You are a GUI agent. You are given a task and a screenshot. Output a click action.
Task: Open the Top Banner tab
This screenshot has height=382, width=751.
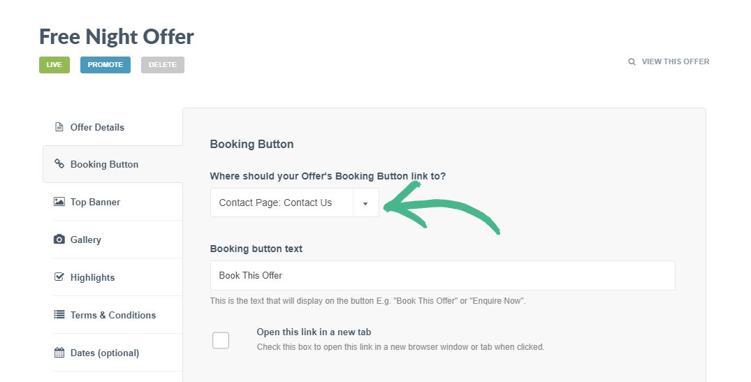click(x=95, y=202)
